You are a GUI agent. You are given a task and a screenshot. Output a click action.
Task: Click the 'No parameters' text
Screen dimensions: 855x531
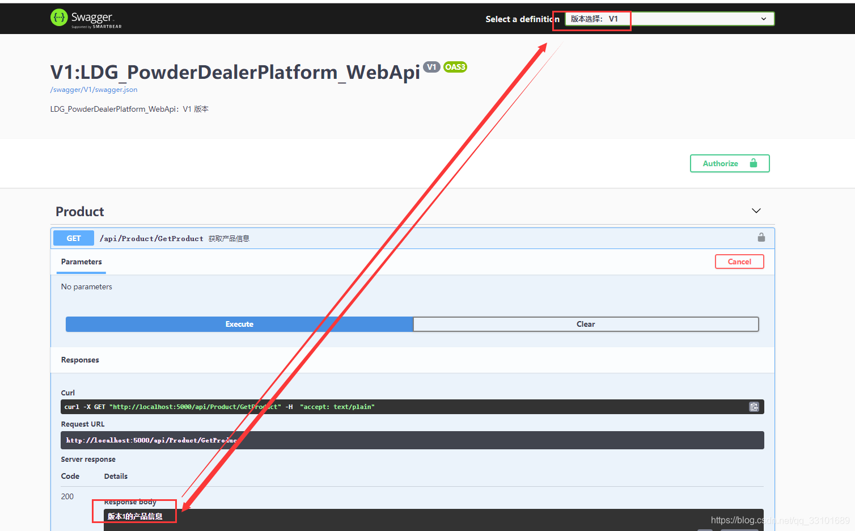pyautogui.click(x=87, y=286)
